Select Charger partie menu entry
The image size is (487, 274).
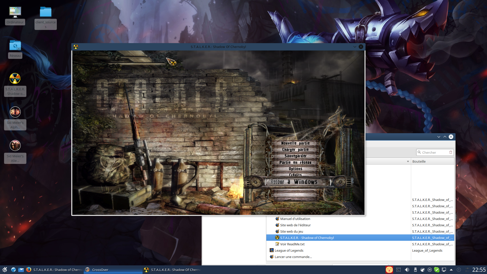coord(295,150)
